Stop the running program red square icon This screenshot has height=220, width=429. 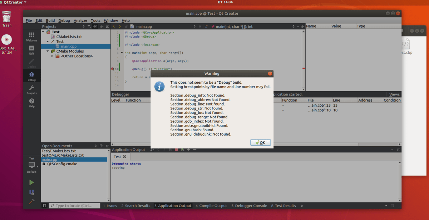pyautogui.click(x=176, y=150)
